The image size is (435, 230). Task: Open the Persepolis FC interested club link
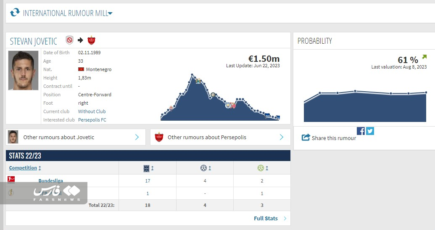pos(92,120)
